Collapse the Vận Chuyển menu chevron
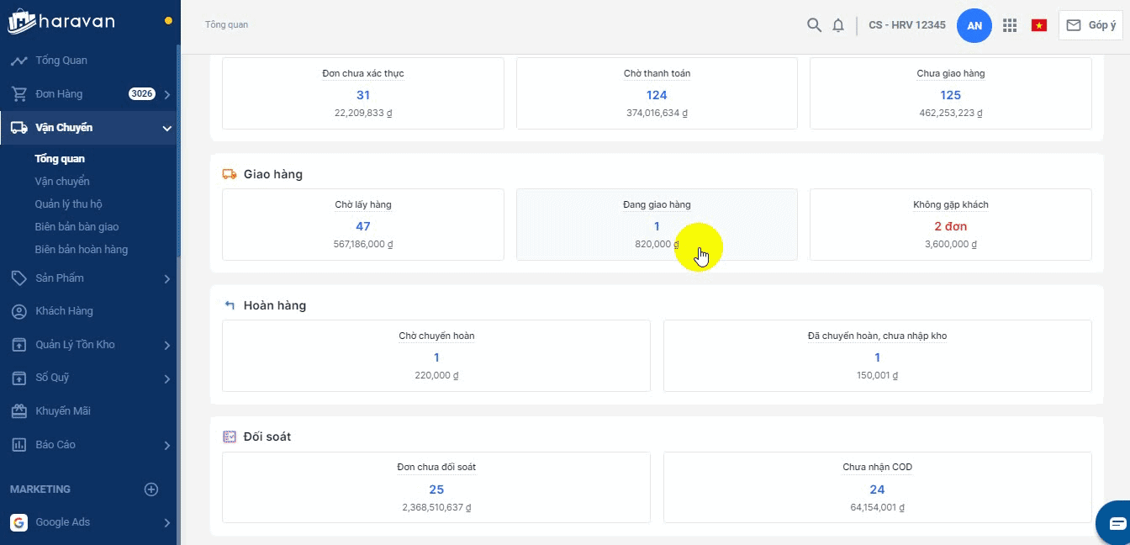 pos(166,128)
